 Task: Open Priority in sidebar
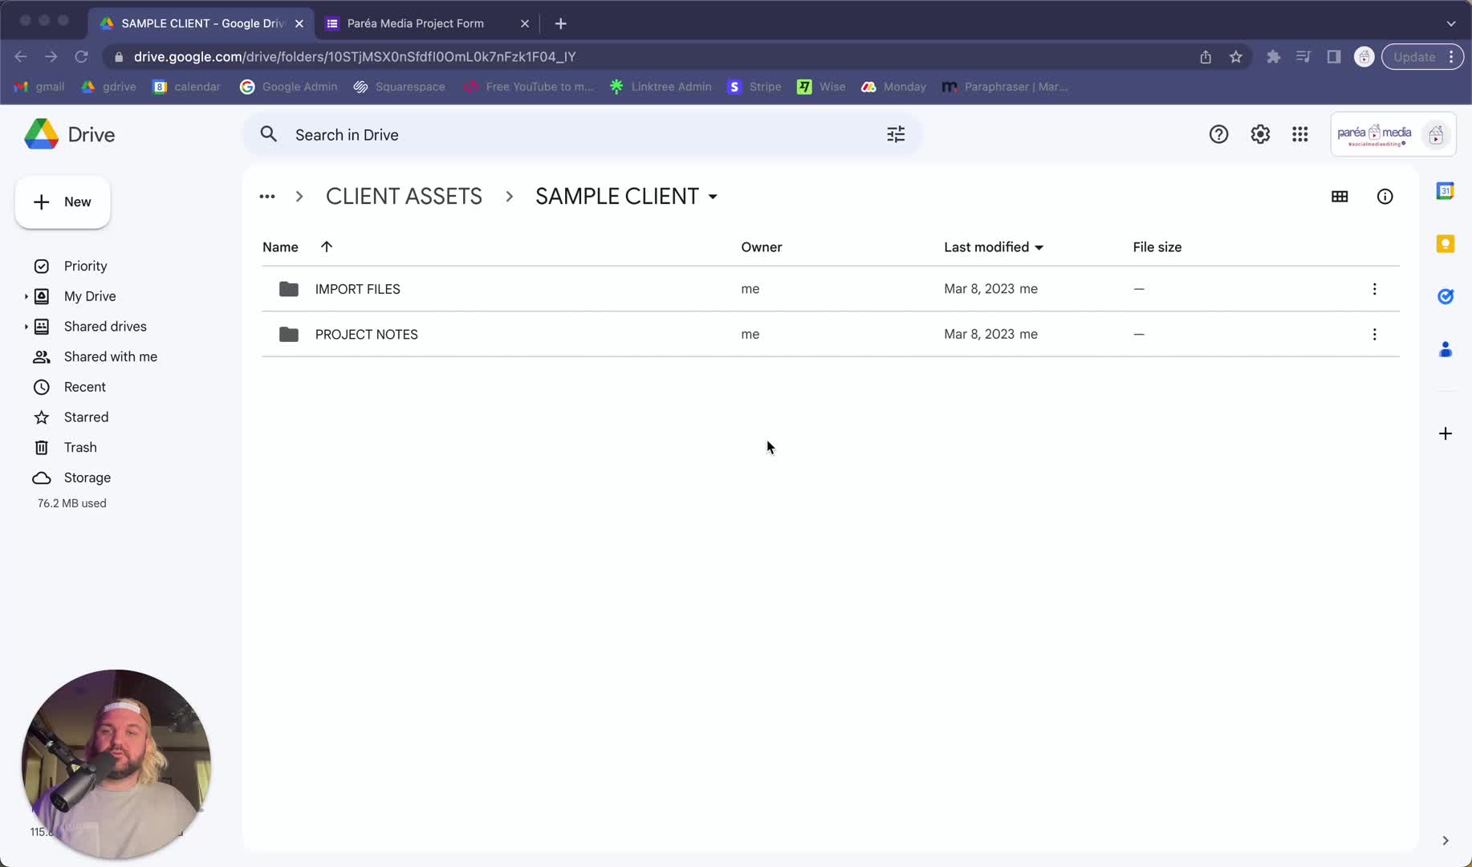(x=85, y=266)
